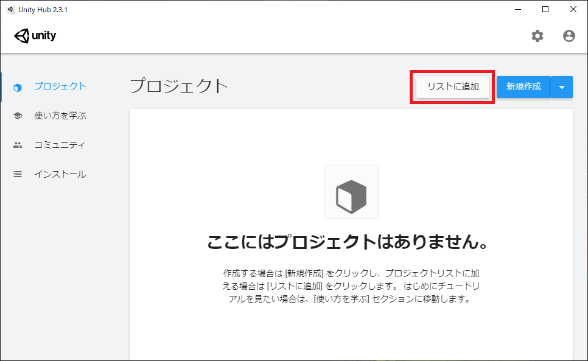Click the ここにはプロジェクトはありません。 message
Viewport: 588px width, 361px height.
click(348, 242)
